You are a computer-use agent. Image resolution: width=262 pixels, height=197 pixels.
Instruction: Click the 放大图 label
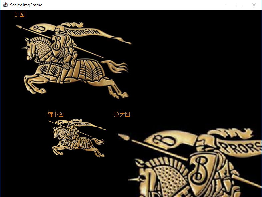tap(122, 114)
